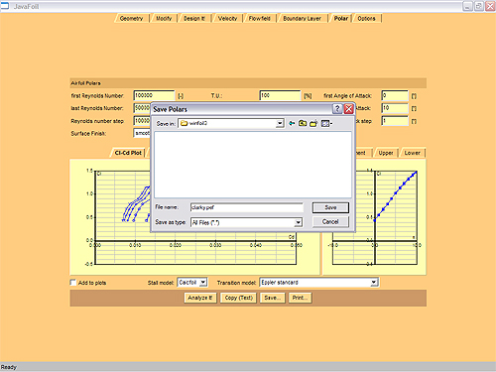The height and width of the screenshot is (372, 496).
Task: Switch to the Lower plot tab
Action: click(412, 153)
